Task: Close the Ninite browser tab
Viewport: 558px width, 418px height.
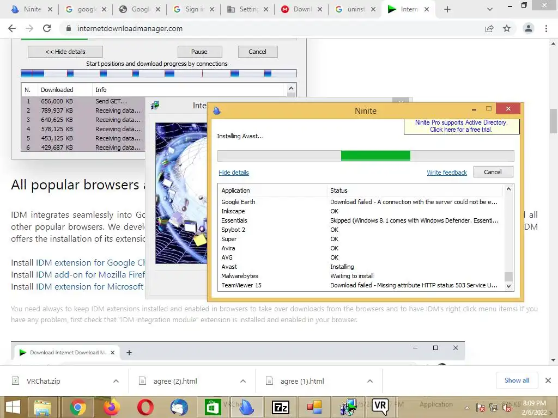Action: pyautogui.click(x=50, y=9)
